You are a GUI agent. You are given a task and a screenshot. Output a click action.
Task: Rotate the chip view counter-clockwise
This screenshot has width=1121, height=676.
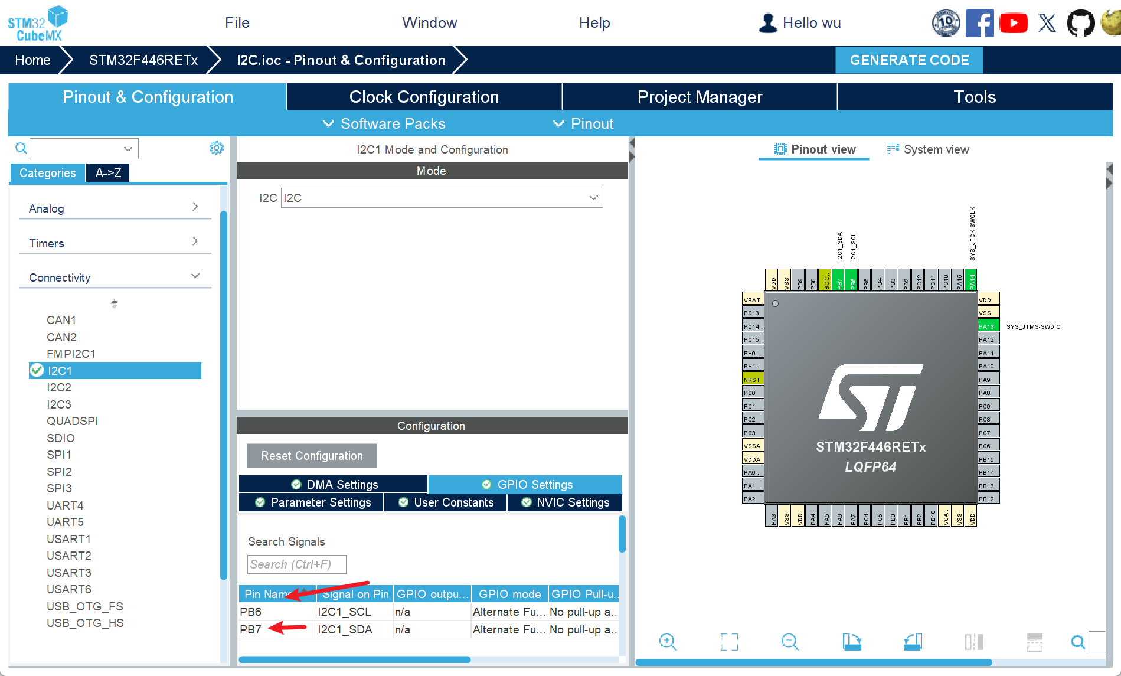click(x=913, y=642)
